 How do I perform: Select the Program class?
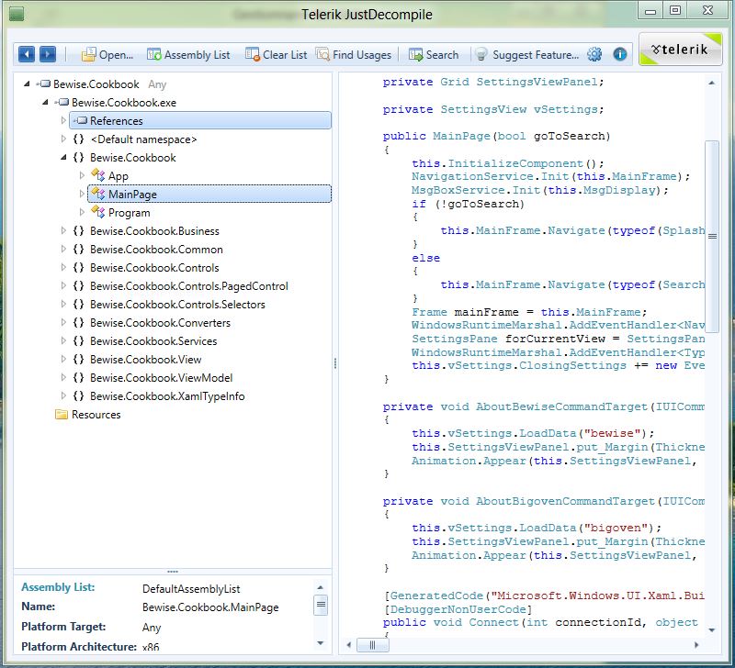pyautogui.click(x=129, y=213)
